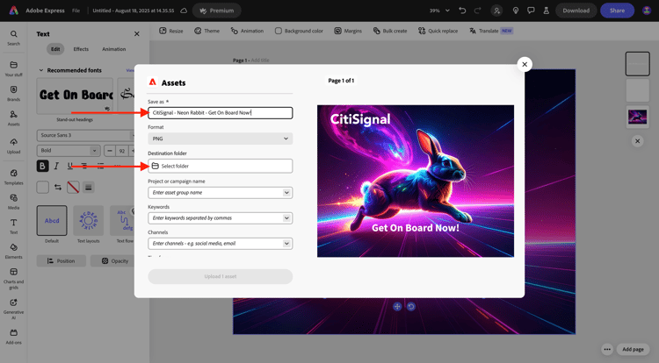Click the Select folder destination field
The height and width of the screenshot is (363, 659).
coord(220,166)
